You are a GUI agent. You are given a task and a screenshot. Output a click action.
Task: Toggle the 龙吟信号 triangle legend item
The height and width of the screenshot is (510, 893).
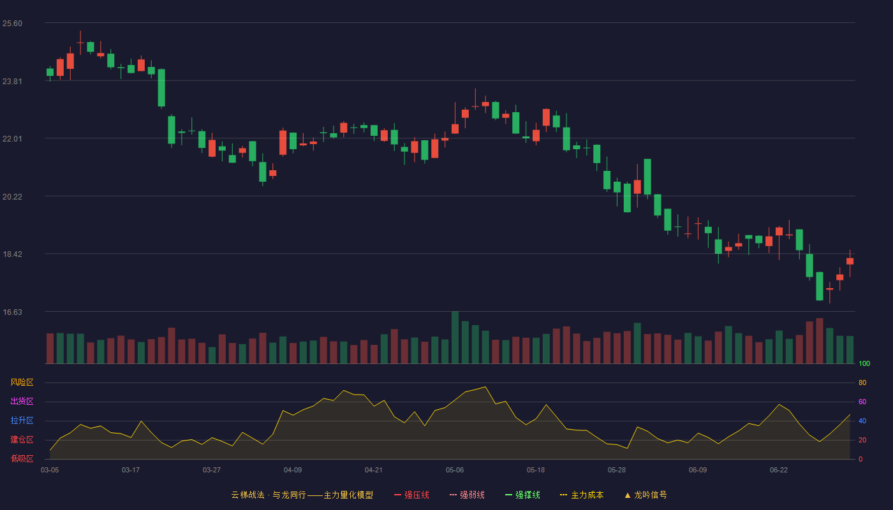tap(646, 495)
